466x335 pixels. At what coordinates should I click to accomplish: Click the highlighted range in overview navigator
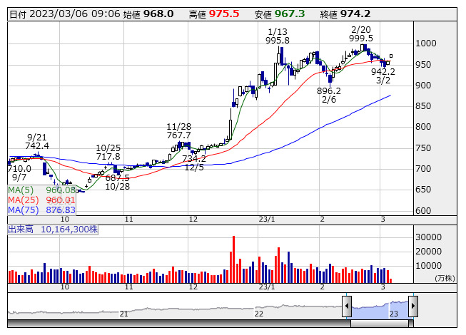380,309
